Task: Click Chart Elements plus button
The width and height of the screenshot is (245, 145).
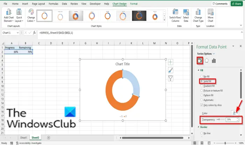Action: (x=170, y=62)
